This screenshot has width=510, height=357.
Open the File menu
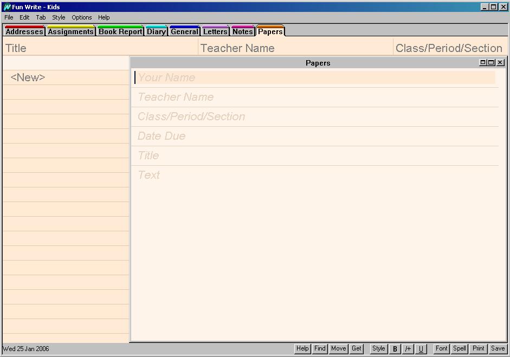point(9,17)
